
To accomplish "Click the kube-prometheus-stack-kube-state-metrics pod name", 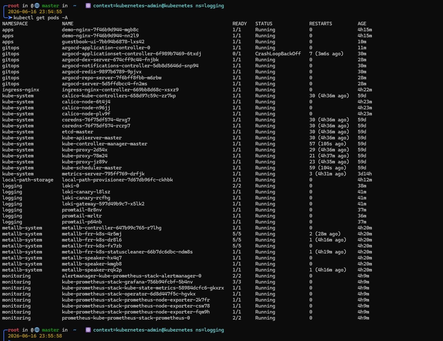I will coord(143,288).
